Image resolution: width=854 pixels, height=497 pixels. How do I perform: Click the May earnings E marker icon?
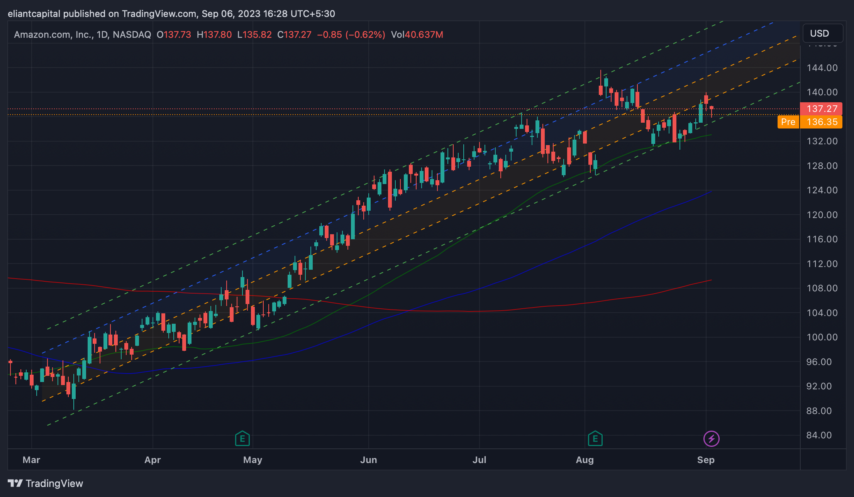tap(242, 439)
